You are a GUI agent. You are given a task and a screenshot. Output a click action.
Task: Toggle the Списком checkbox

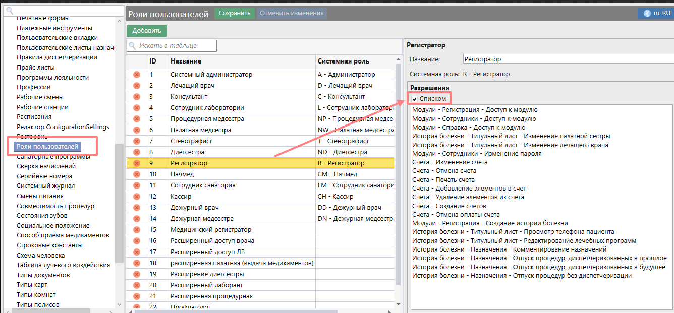click(415, 99)
